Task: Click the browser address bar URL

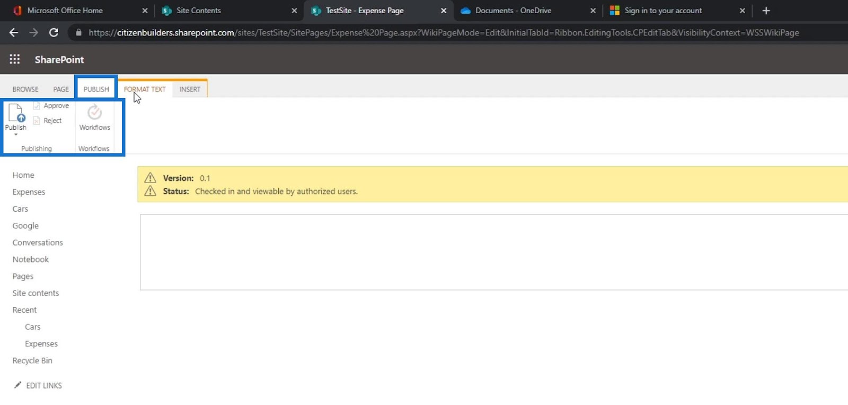Action: pos(444,33)
